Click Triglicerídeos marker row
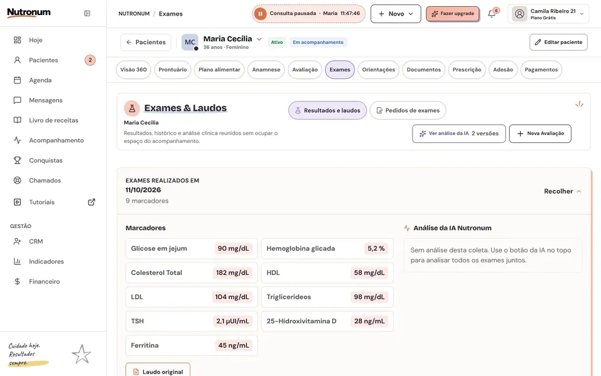The width and height of the screenshot is (601, 376). click(x=327, y=297)
